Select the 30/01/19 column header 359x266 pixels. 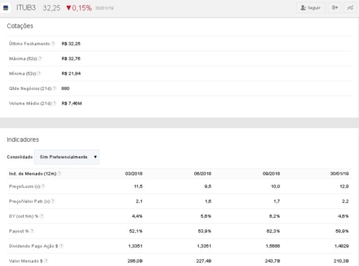coord(340,174)
